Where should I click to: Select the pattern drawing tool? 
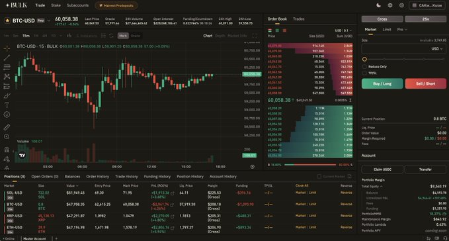[x=7, y=77]
